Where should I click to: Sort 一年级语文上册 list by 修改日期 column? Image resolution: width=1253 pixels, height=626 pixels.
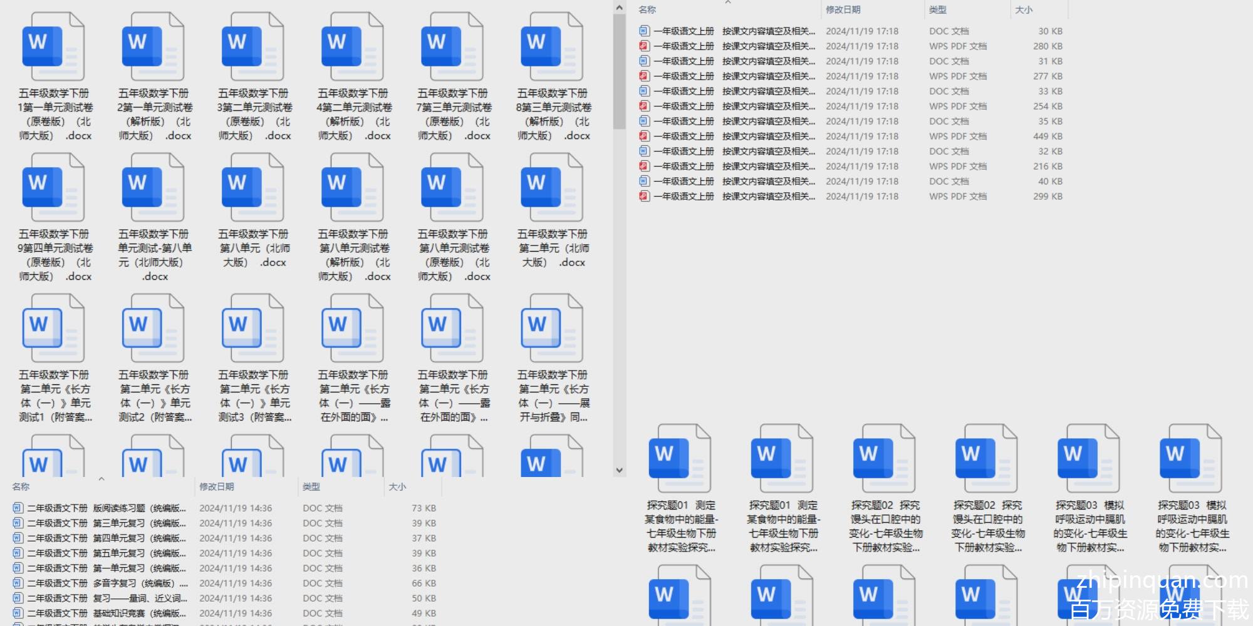click(x=843, y=10)
